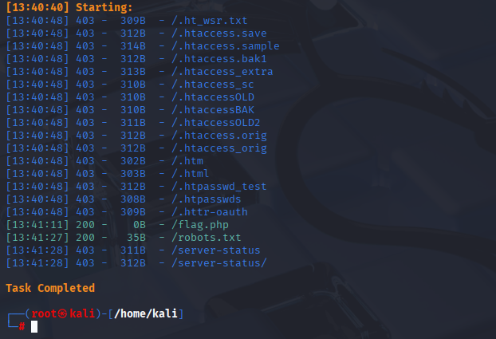
Task: Select the /.htpasswds path
Action: pyautogui.click(x=207, y=199)
